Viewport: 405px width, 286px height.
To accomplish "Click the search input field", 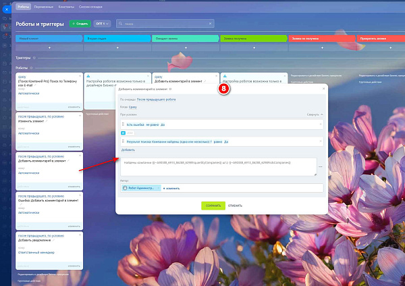I will click(x=165, y=24).
